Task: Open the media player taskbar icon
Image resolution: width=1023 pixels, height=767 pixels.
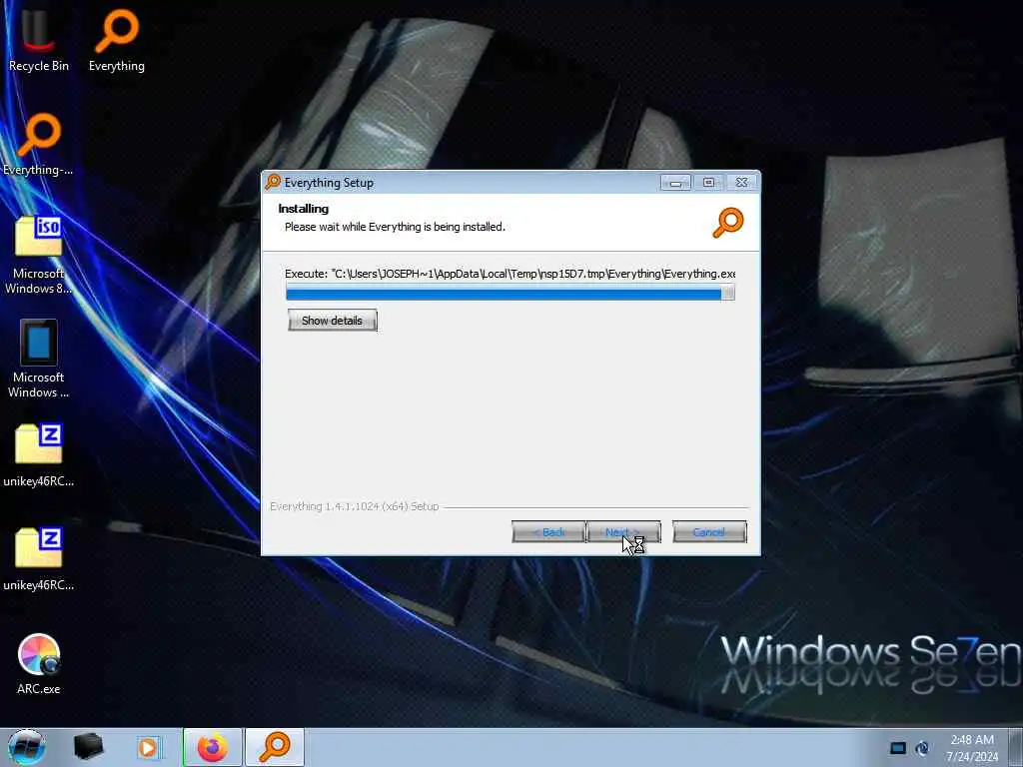Action: coord(148,747)
